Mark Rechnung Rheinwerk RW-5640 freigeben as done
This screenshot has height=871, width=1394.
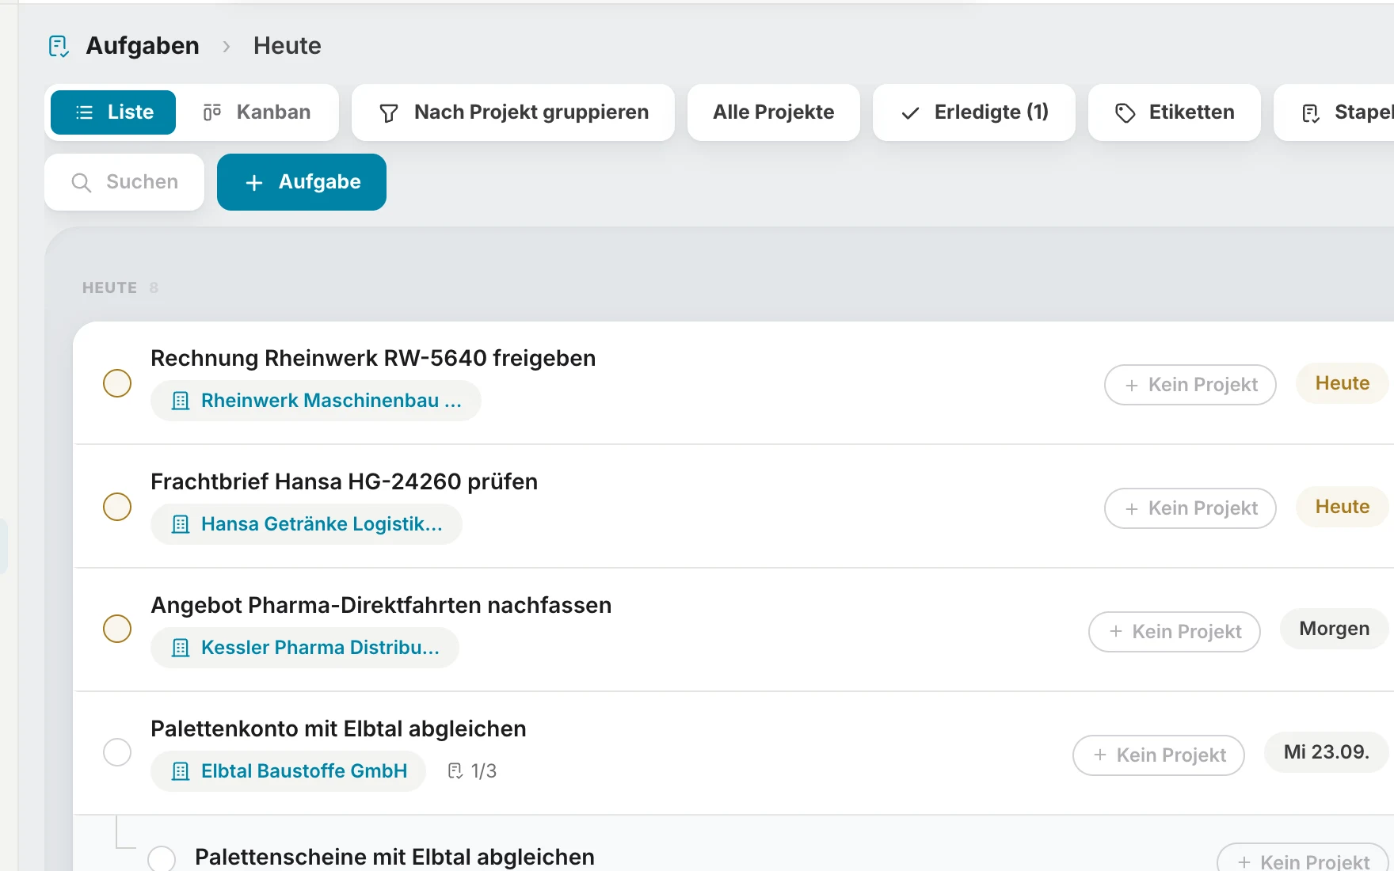tap(117, 383)
